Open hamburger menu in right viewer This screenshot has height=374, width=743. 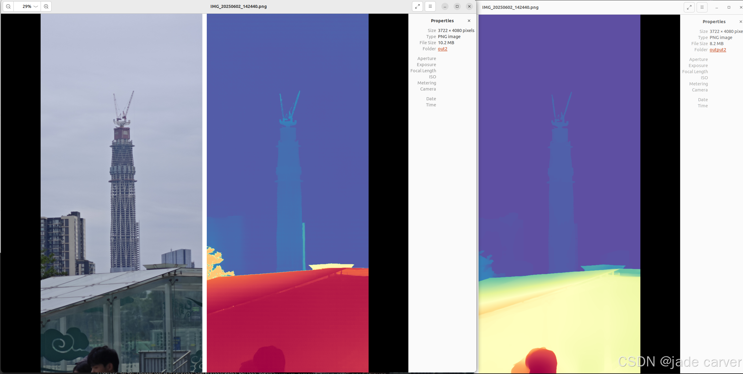(702, 7)
